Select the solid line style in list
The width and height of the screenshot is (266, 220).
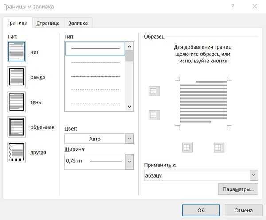click(x=95, y=48)
